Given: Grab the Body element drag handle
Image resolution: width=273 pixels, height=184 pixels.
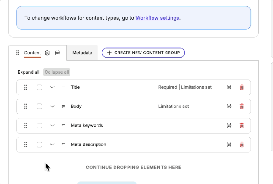Looking at the screenshot, I should [x=25, y=106].
